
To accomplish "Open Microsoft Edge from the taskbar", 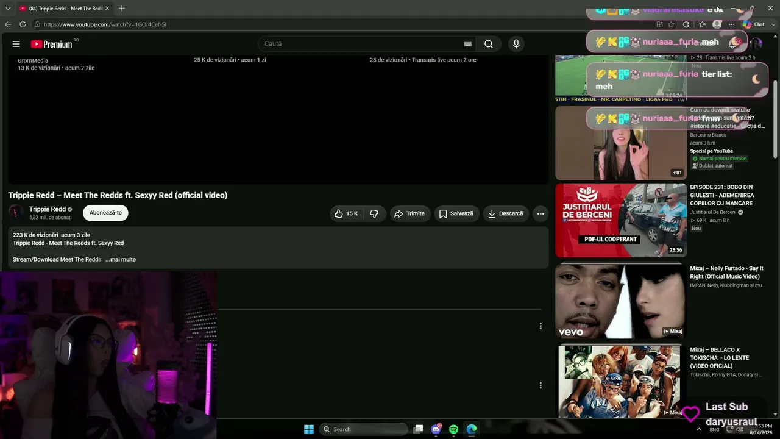I will coord(472,429).
